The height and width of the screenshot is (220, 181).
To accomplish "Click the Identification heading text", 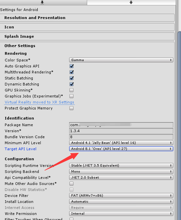I will tap(19, 118).
